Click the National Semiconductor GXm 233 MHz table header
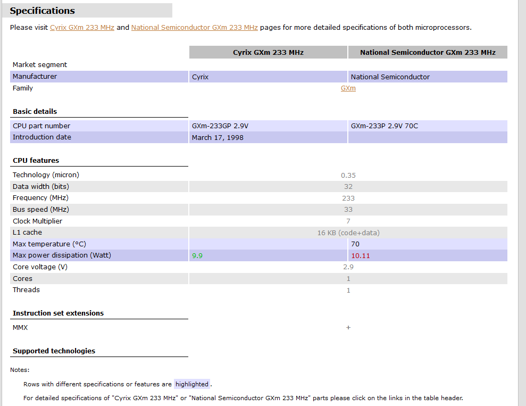 coord(428,52)
